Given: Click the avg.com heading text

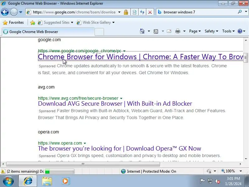Looking at the screenshot, I should click(46, 87).
